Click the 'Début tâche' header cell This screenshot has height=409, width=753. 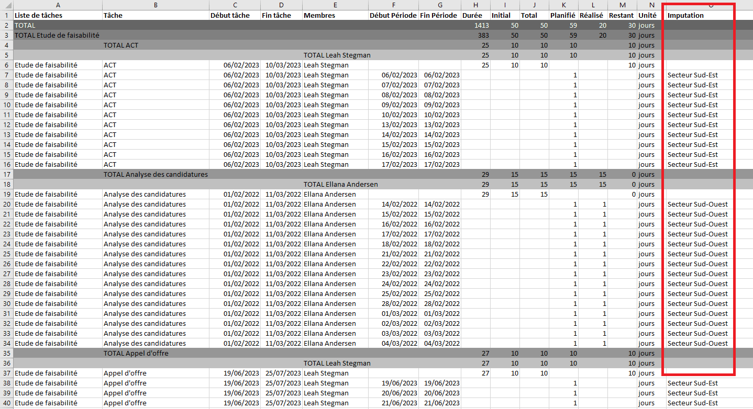235,15
